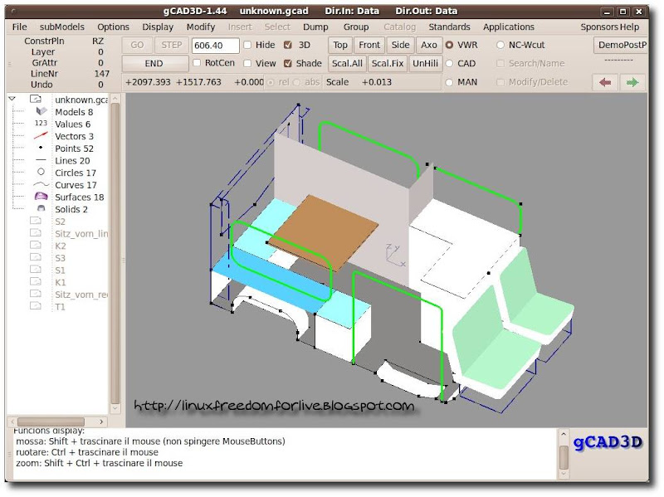Open the Standards menu

tap(449, 27)
